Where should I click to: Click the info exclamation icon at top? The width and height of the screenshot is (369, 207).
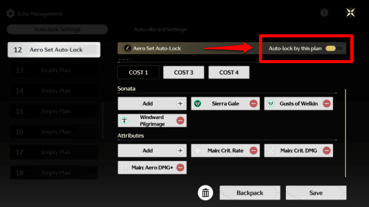pos(324,13)
